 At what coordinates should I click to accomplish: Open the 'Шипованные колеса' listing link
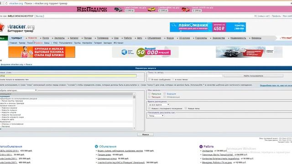107,159
